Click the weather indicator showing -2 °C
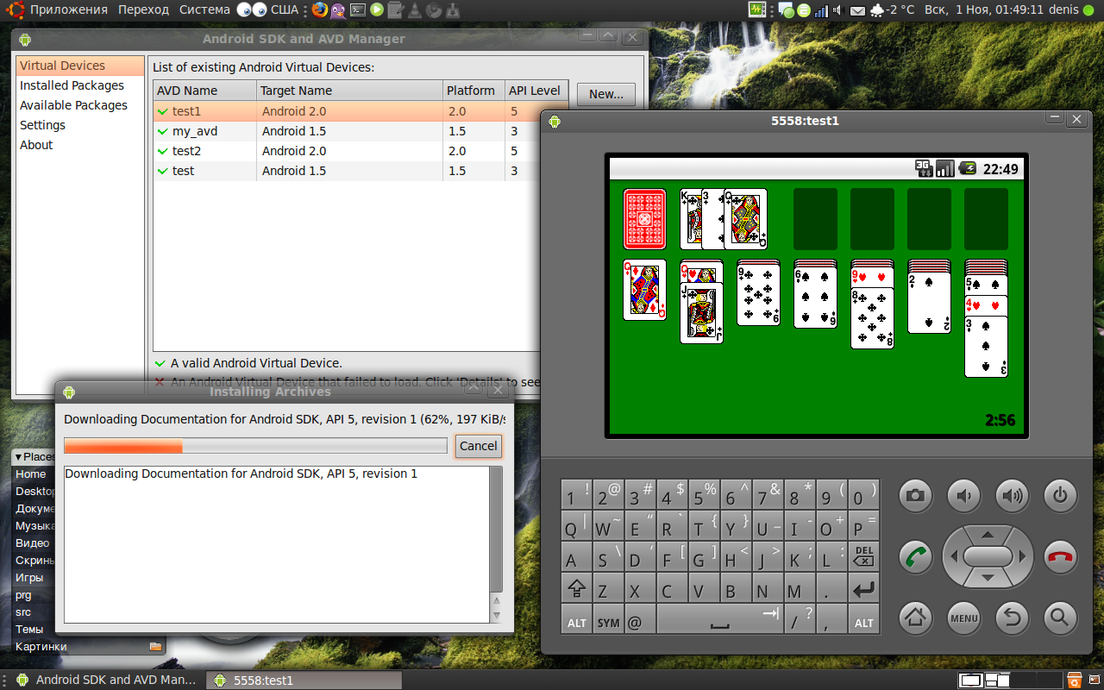This screenshot has width=1104, height=690. (894, 10)
